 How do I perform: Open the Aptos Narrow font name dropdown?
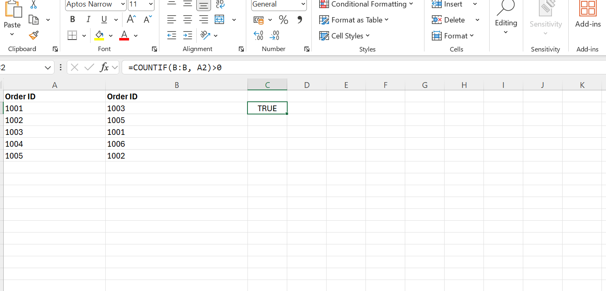point(123,4)
